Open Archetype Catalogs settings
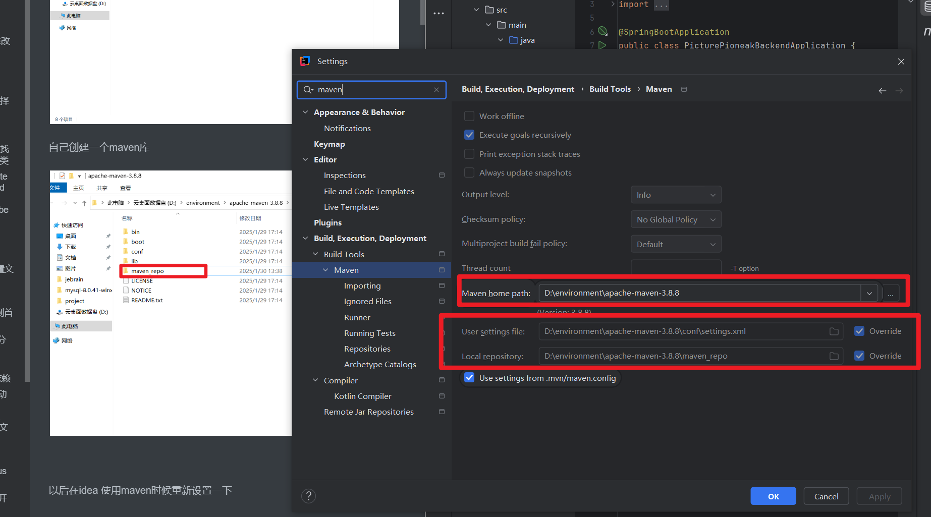 click(x=380, y=365)
